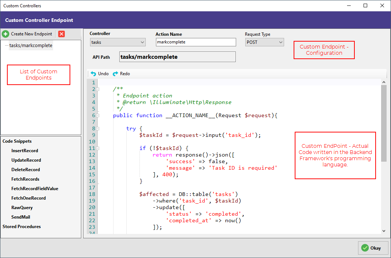Select the InsertRecord code snippet
Viewport: 391px width, 258px height.
25,151
